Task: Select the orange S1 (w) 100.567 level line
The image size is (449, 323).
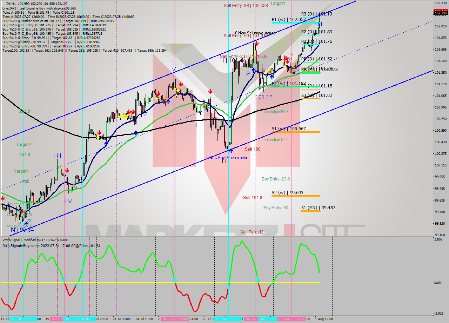Action: pos(295,132)
